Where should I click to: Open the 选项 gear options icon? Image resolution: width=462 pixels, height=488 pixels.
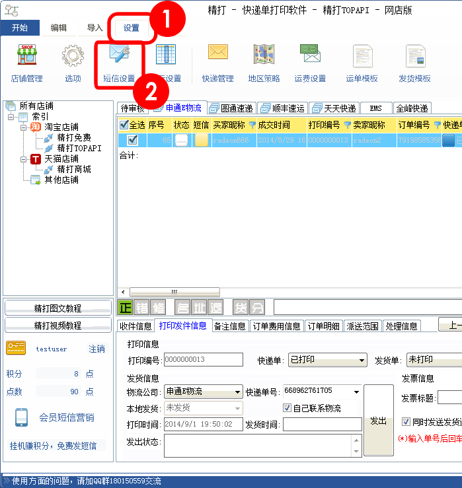pyautogui.click(x=73, y=55)
